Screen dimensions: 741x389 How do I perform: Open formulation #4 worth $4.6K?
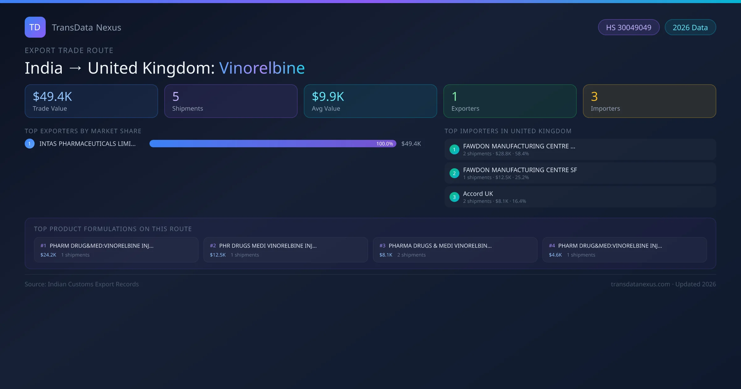[x=625, y=250]
